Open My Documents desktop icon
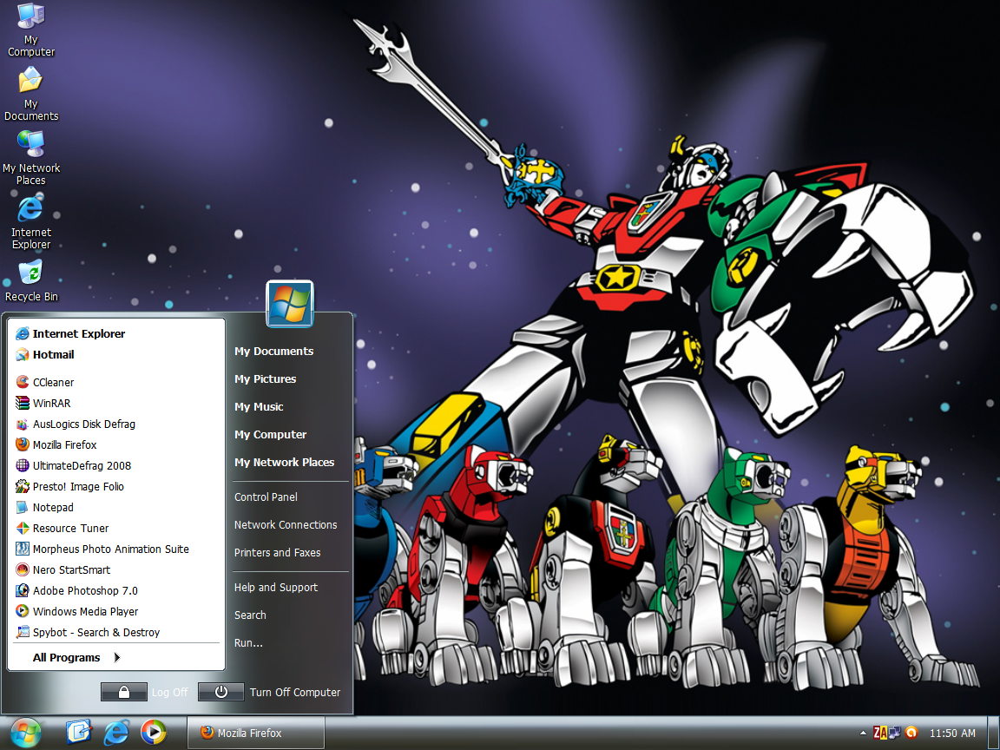 point(30,94)
